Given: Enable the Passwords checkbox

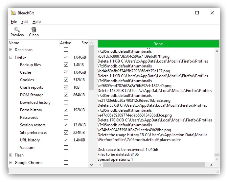Looking at the screenshot, I should tap(66, 118).
